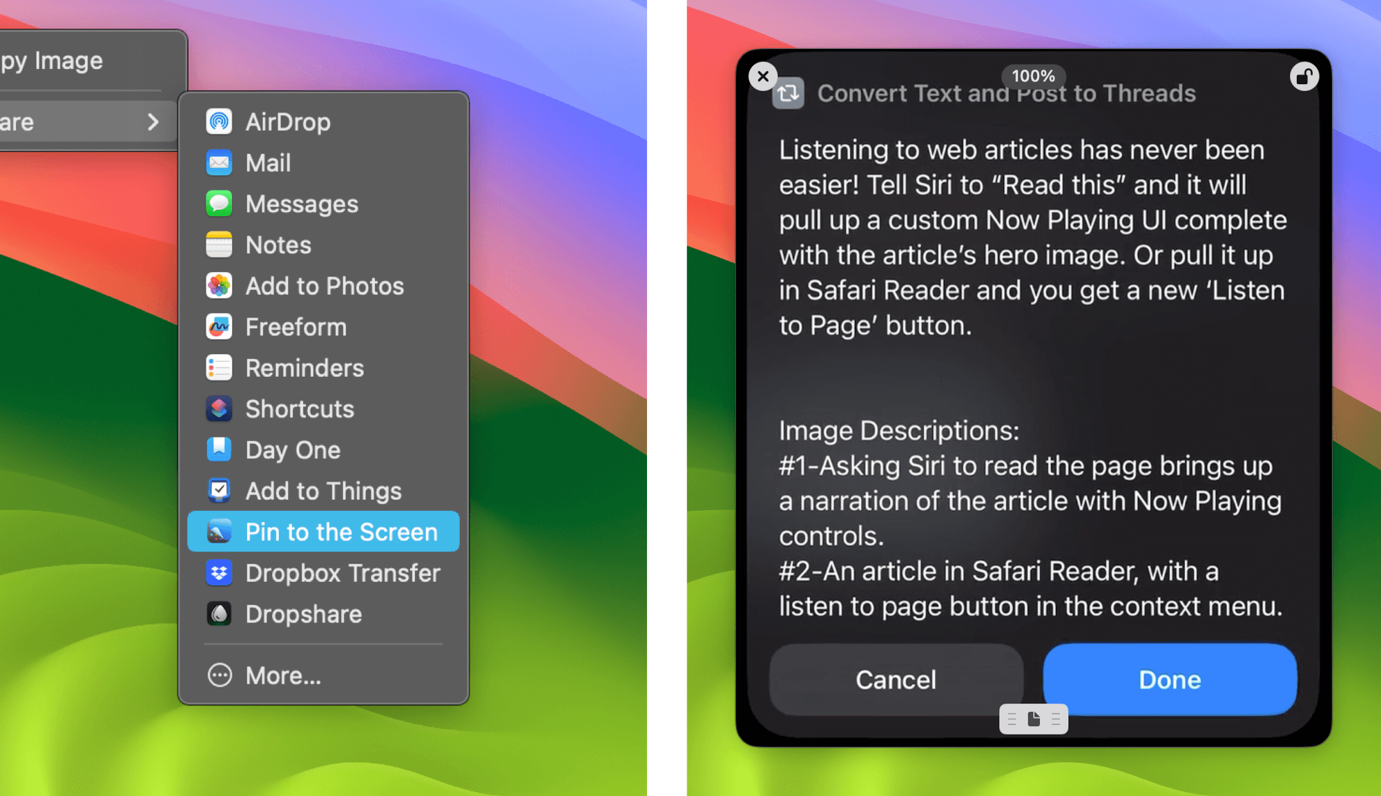Click the lock/unlock icon top right
Viewport: 1381px width, 796px height.
1304,76
